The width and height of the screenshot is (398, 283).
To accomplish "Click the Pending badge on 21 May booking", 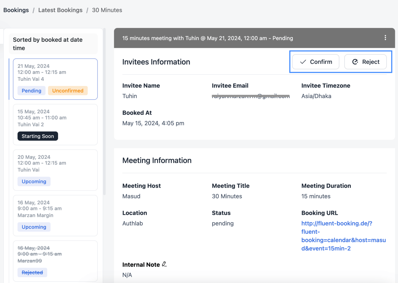I will pos(31,91).
